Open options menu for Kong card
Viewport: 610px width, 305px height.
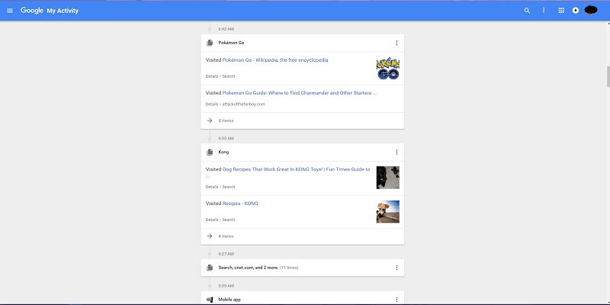click(x=396, y=152)
